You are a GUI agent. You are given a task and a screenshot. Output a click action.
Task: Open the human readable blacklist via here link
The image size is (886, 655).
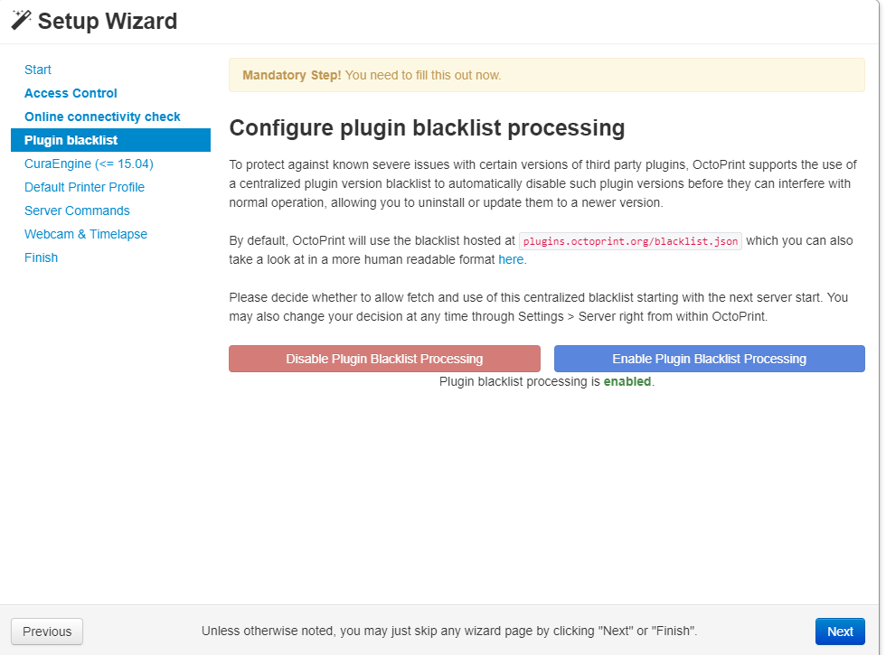tap(511, 259)
